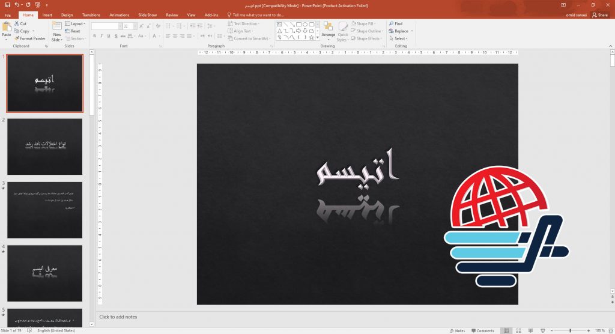Align text left

tap(168, 36)
